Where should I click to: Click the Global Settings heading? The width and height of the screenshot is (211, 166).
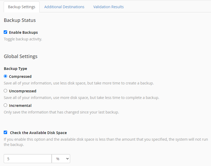[x=21, y=56]
